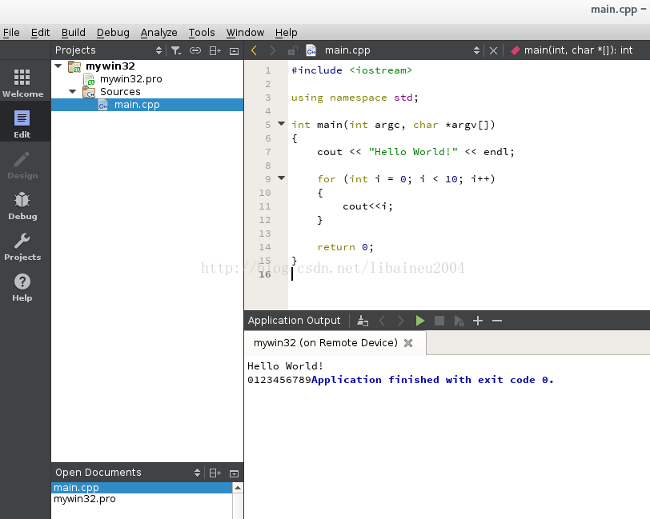Collapse the Sources folder node
The height and width of the screenshot is (519, 650).
click(73, 91)
